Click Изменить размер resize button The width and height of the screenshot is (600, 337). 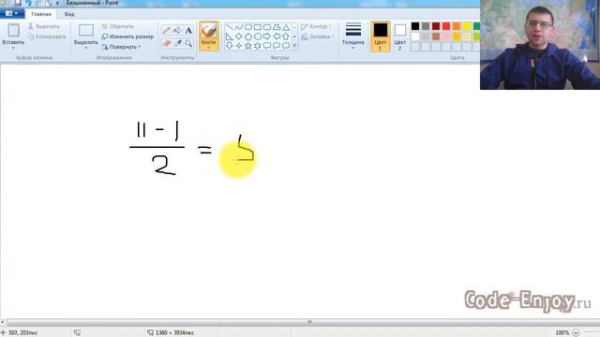[x=127, y=37]
